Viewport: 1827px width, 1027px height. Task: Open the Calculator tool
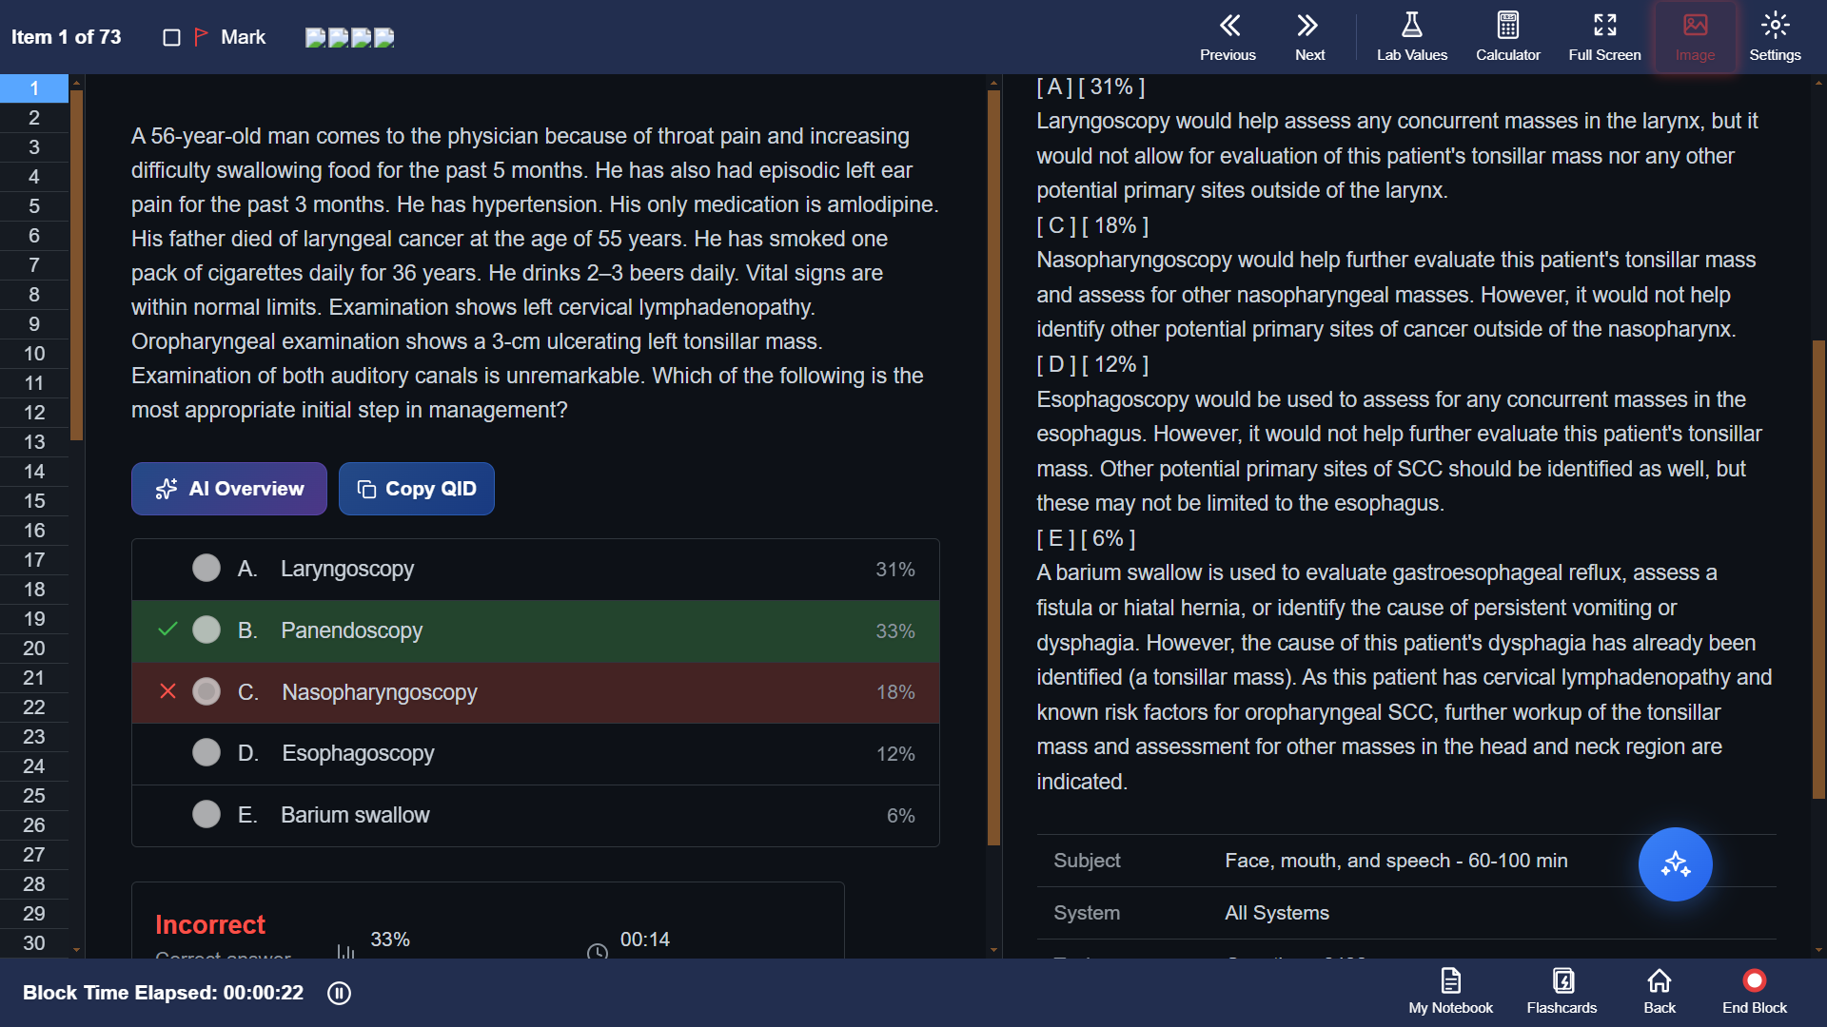pyautogui.click(x=1507, y=37)
